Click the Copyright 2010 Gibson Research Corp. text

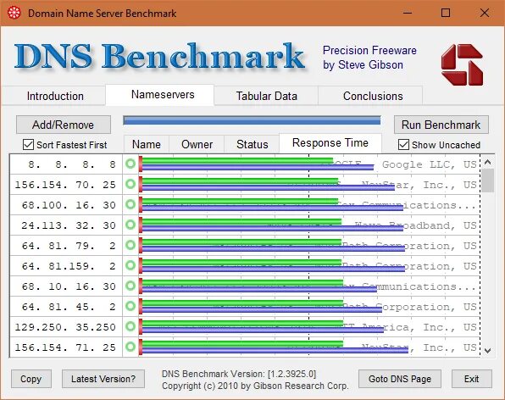[255, 386]
